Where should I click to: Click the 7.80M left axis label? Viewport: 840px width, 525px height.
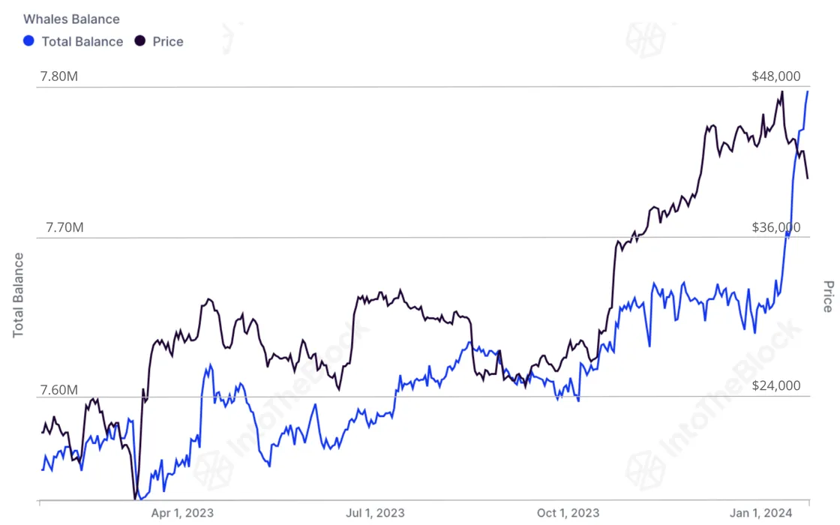tap(58, 76)
